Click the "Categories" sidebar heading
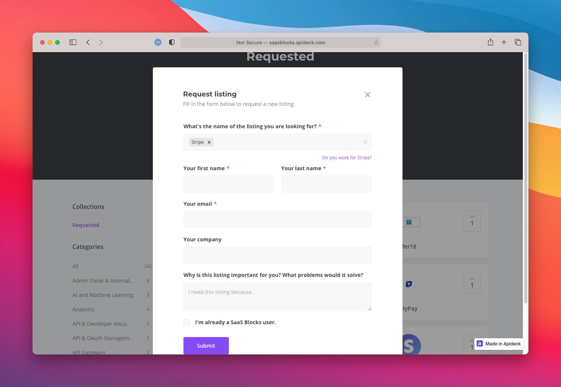The height and width of the screenshot is (387, 561). [88, 247]
